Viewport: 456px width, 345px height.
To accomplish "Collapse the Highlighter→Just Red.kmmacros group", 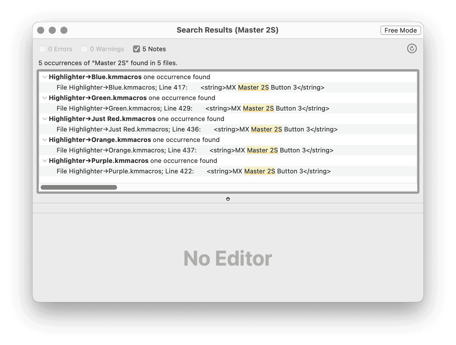I will click(45, 119).
